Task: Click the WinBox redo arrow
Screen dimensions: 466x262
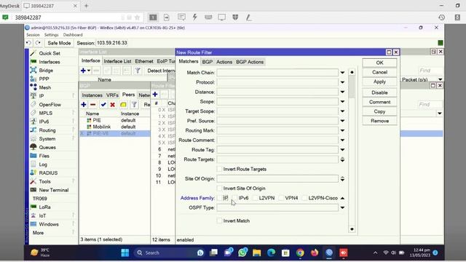Action: [x=38, y=43]
